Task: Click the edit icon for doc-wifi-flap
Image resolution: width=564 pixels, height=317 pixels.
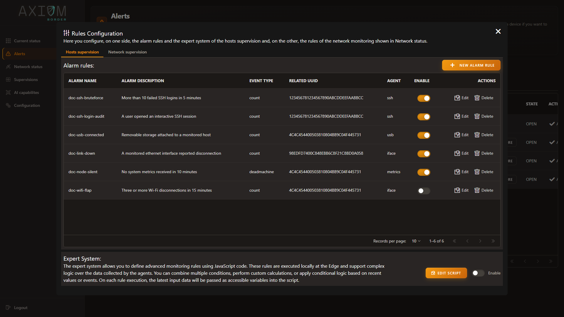Action: pos(457,190)
